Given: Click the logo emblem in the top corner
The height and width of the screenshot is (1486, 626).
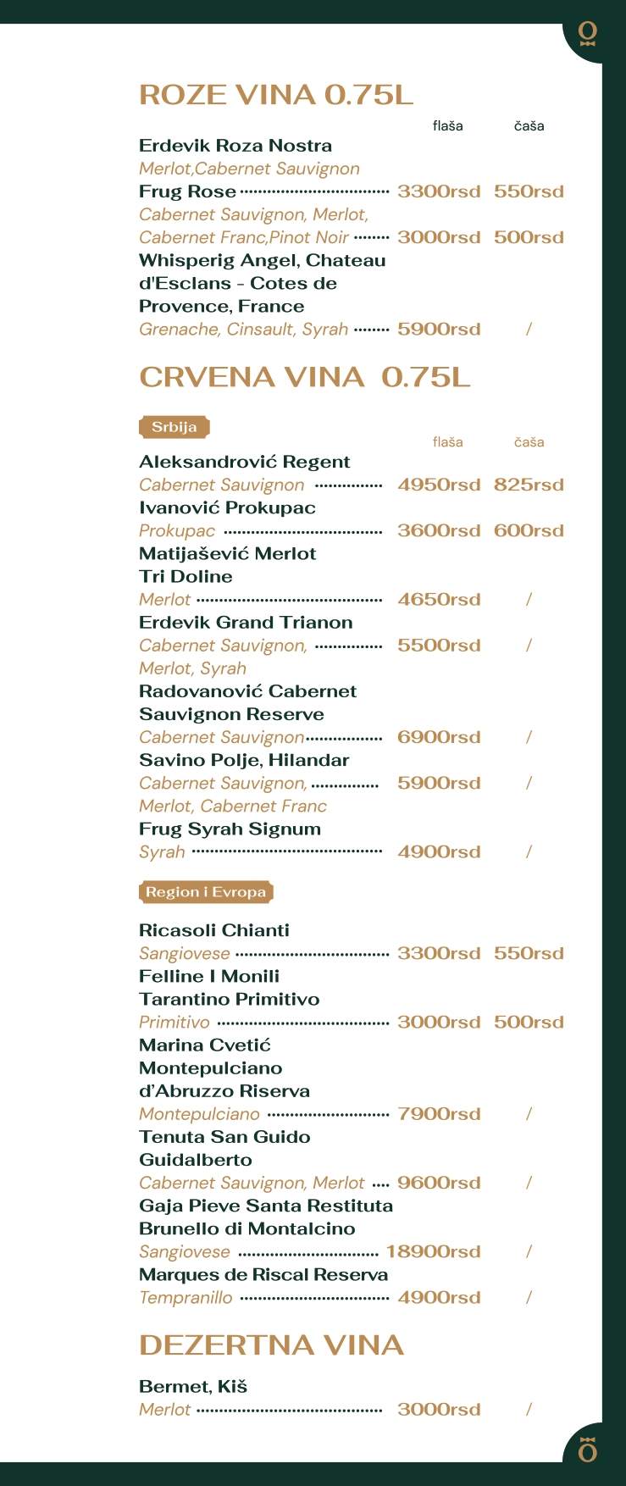Looking at the screenshot, I should tap(587, 34).
